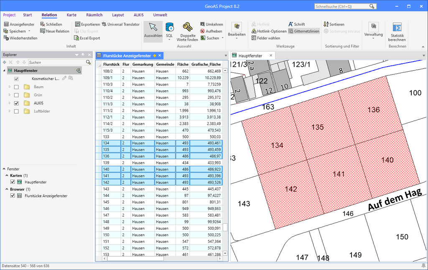This screenshot has width=428, height=270.
Task: Switch to the Start tab
Action: tap(28, 15)
